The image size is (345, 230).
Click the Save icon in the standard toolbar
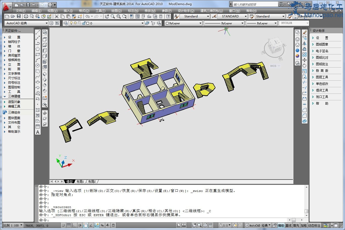point(19,16)
